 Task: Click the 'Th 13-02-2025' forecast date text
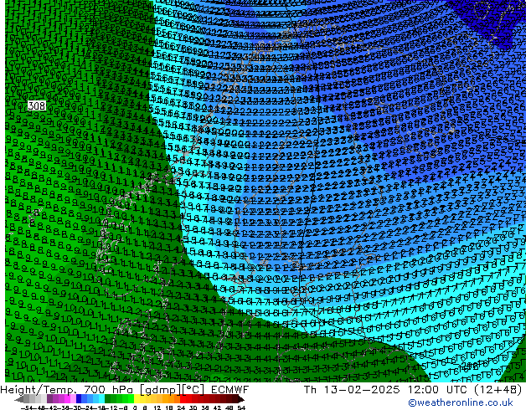point(353,390)
